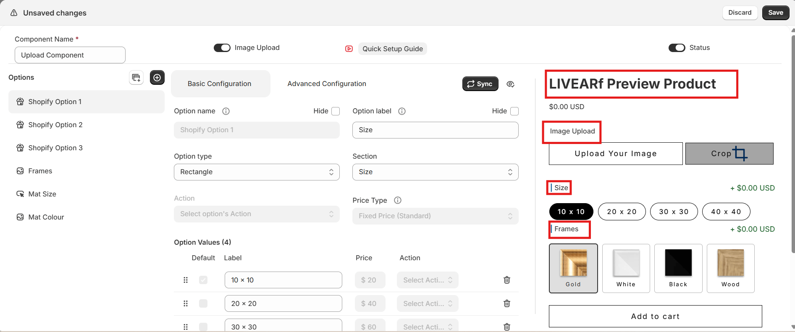Delete the 20 × 20 option value
The height and width of the screenshot is (332, 795).
[x=507, y=303]
